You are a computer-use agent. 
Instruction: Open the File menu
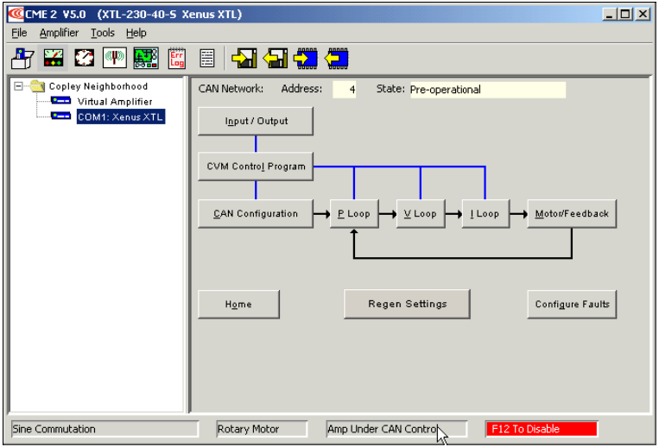click(19, 33)
